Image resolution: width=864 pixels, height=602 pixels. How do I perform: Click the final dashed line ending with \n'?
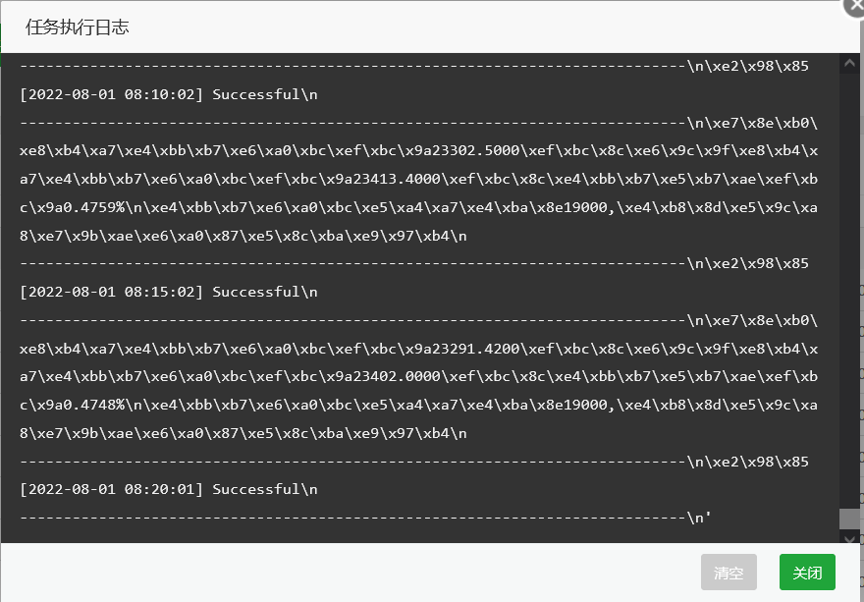point(365,518)
